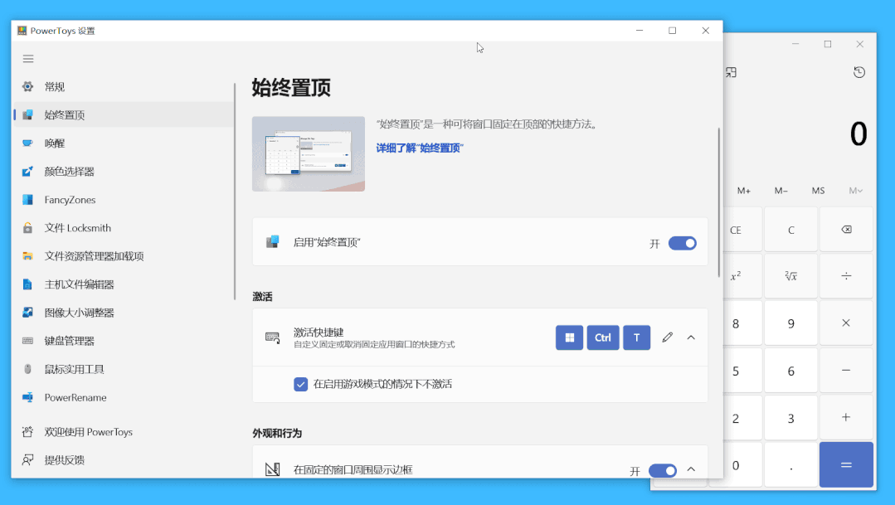Click Calculator divide button
The height and width of the screenshot is (505, 895).
pos(846,276)
